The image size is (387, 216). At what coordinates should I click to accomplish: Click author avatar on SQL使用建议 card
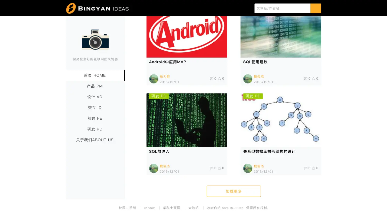coord(248,79)
